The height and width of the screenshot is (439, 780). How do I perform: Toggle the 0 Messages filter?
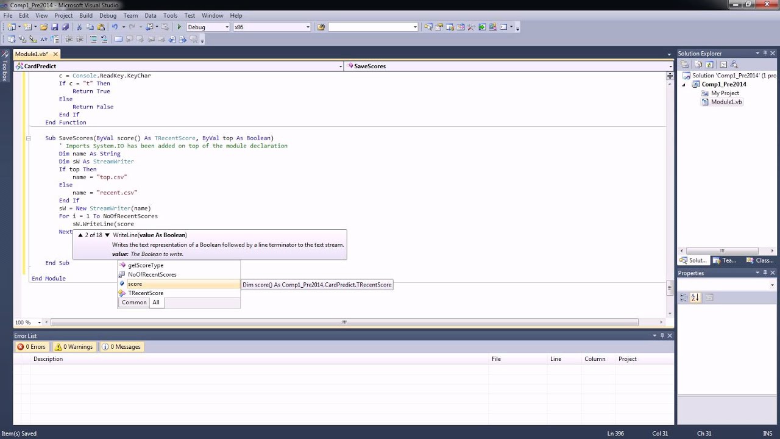pyautogui.click(x=121, y=347)
